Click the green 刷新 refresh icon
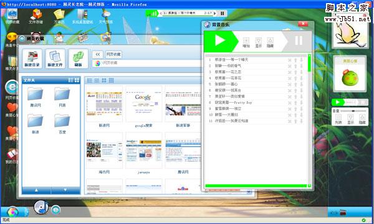 tap(79, 58)
